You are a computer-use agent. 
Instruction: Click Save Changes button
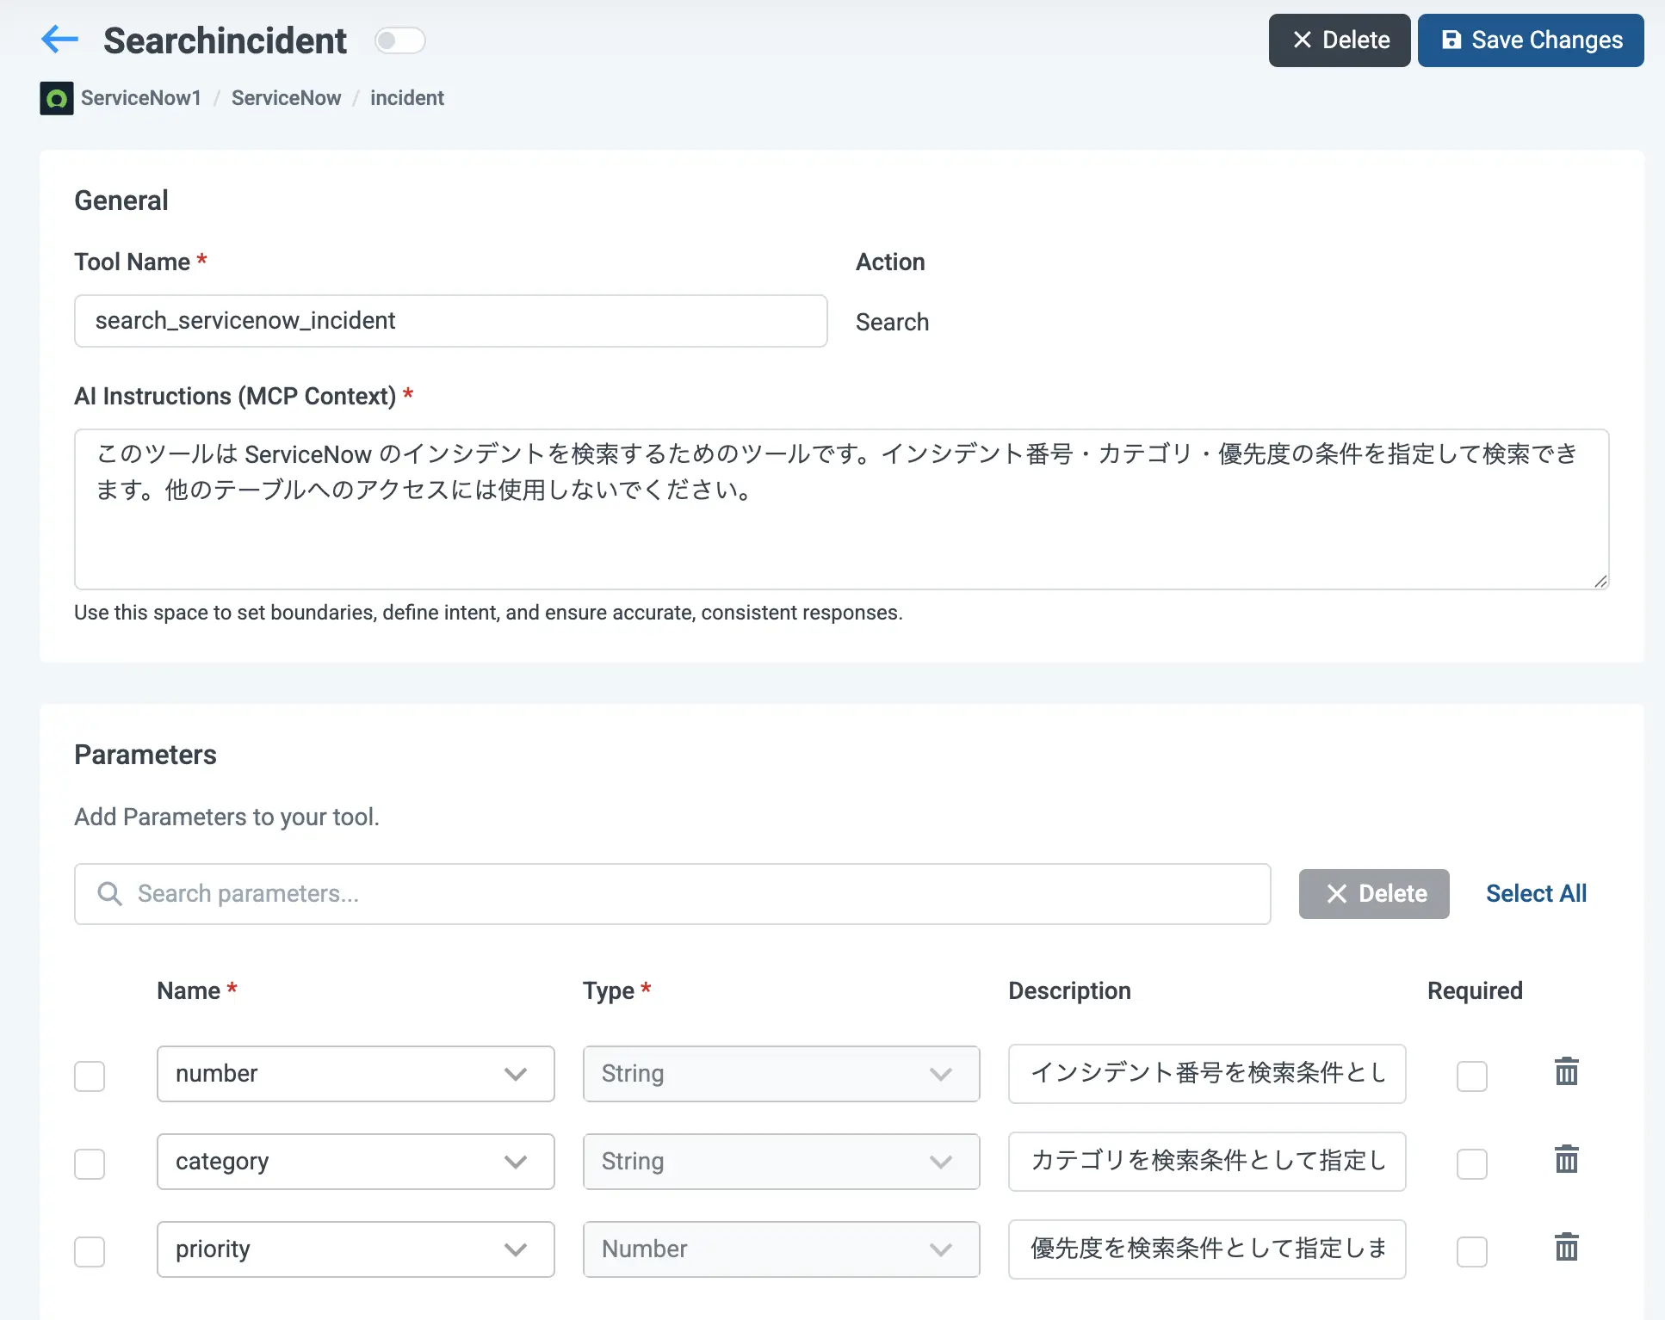[x=1530, y=40]
